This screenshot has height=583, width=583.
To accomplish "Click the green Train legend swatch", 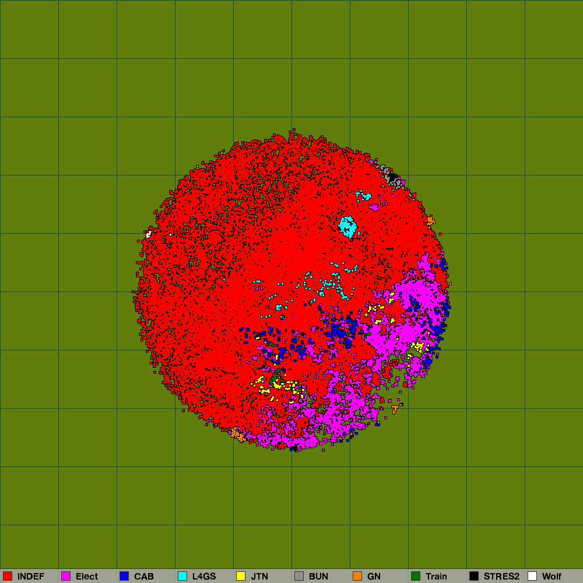I will 416,576.
